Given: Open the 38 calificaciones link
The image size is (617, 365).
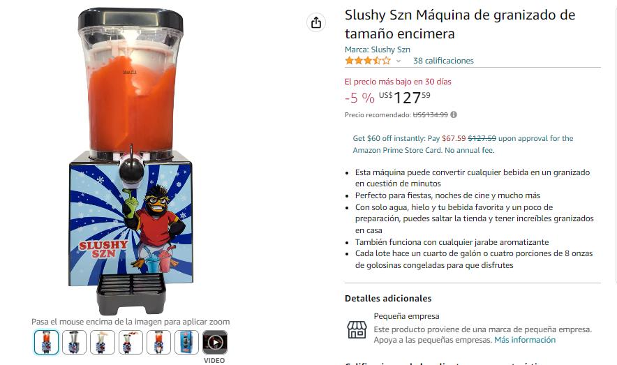Looking at the screenshot, I should point(443,61).
